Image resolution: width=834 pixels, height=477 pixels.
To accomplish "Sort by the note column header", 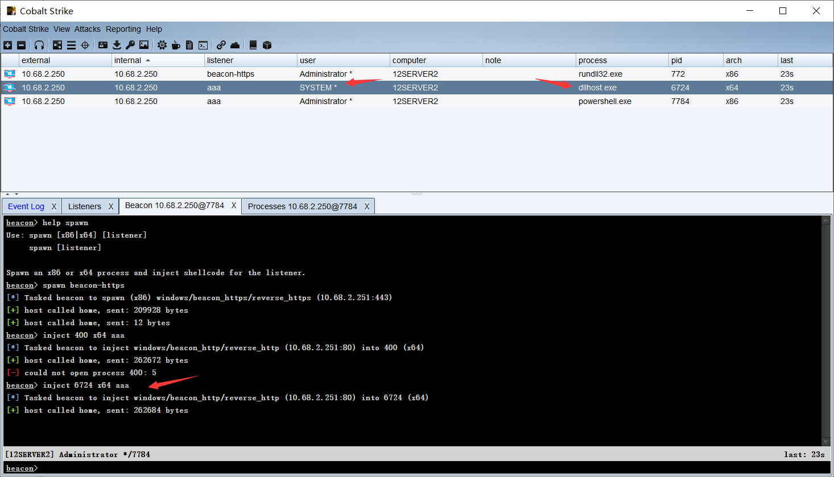I will coord(529,60).
